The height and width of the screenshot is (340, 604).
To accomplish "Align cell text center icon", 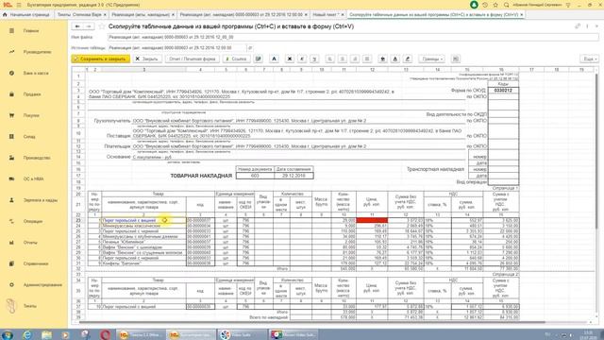I will (x=342, y=59).
